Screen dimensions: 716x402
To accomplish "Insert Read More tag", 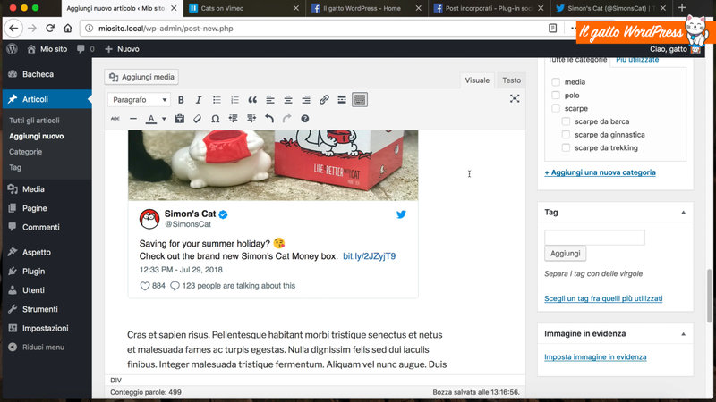I will (342, 100).
